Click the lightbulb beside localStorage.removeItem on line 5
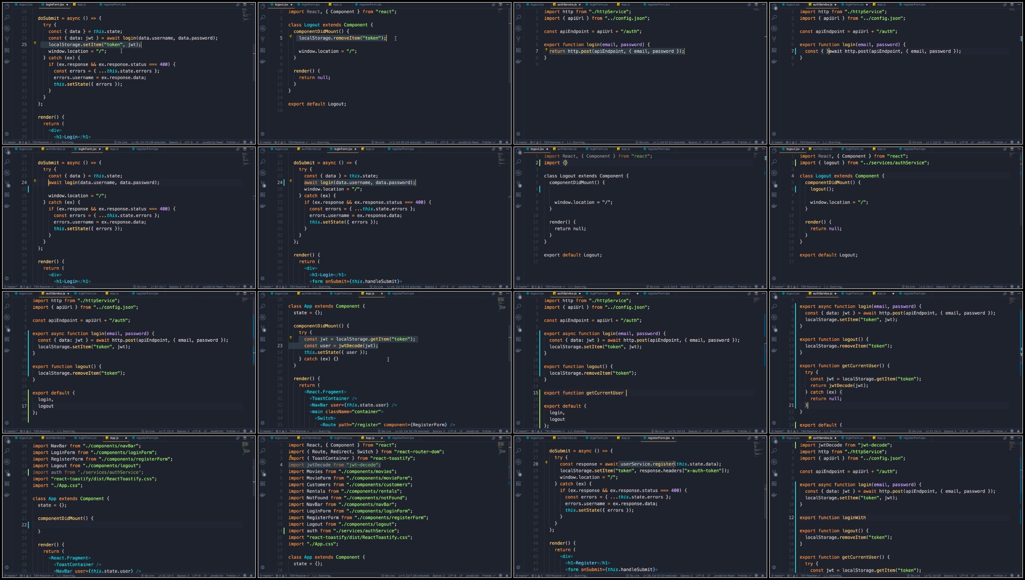 click(x=291, y=37)
